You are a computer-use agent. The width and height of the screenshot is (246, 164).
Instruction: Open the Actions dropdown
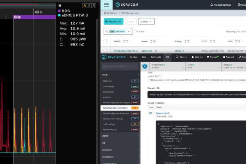tap(146, 21)
